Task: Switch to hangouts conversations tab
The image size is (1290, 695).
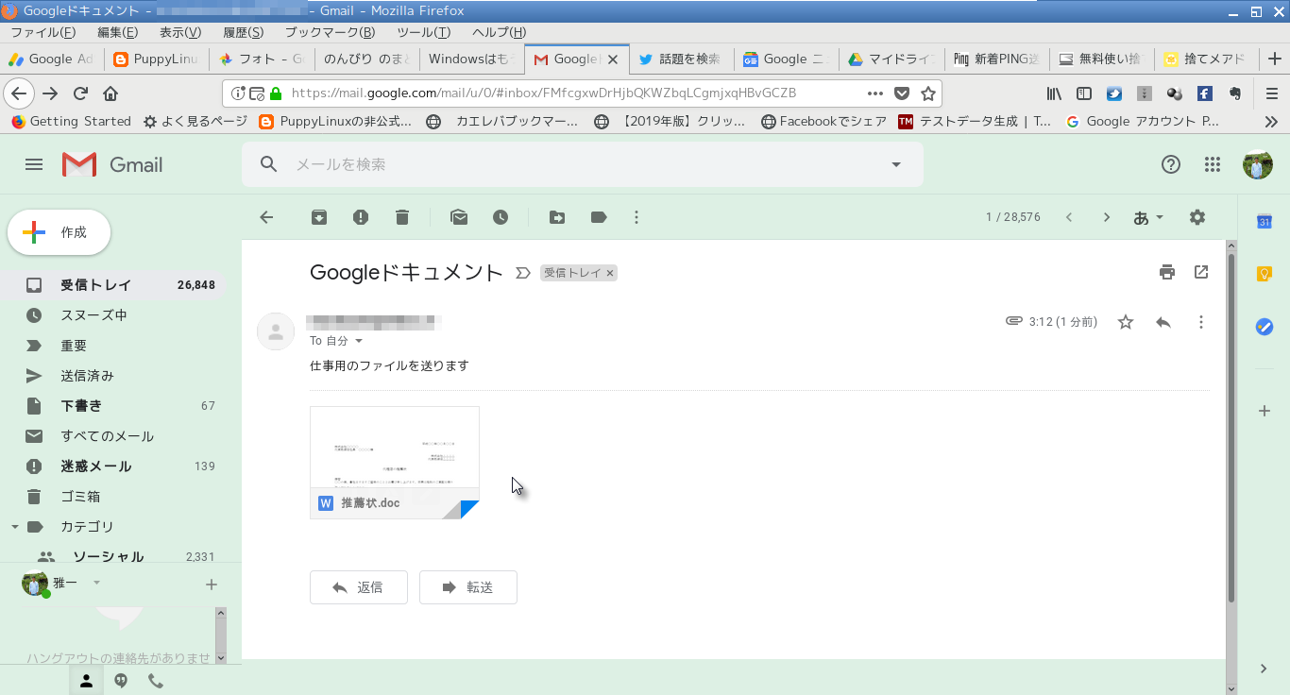Action: click(121, 680)
